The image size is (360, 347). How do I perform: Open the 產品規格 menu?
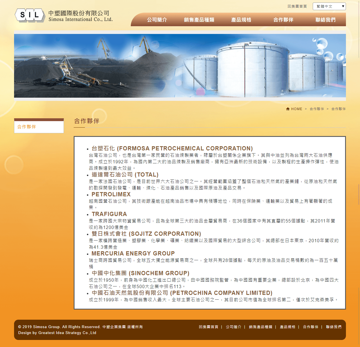pyautogui.click(x=241, y=20)
